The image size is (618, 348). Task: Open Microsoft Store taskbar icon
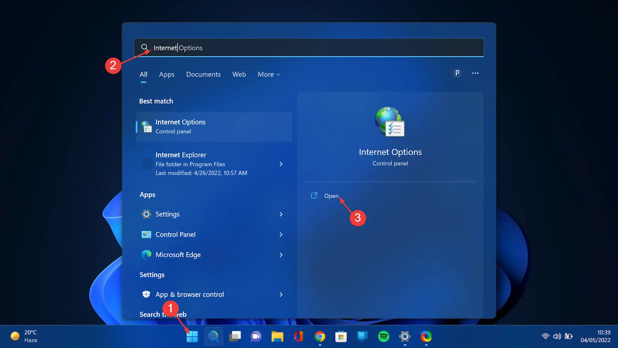pos(341,336)
